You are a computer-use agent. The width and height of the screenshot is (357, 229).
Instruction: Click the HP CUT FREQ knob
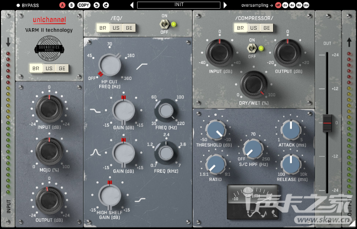tap(110, 65)
